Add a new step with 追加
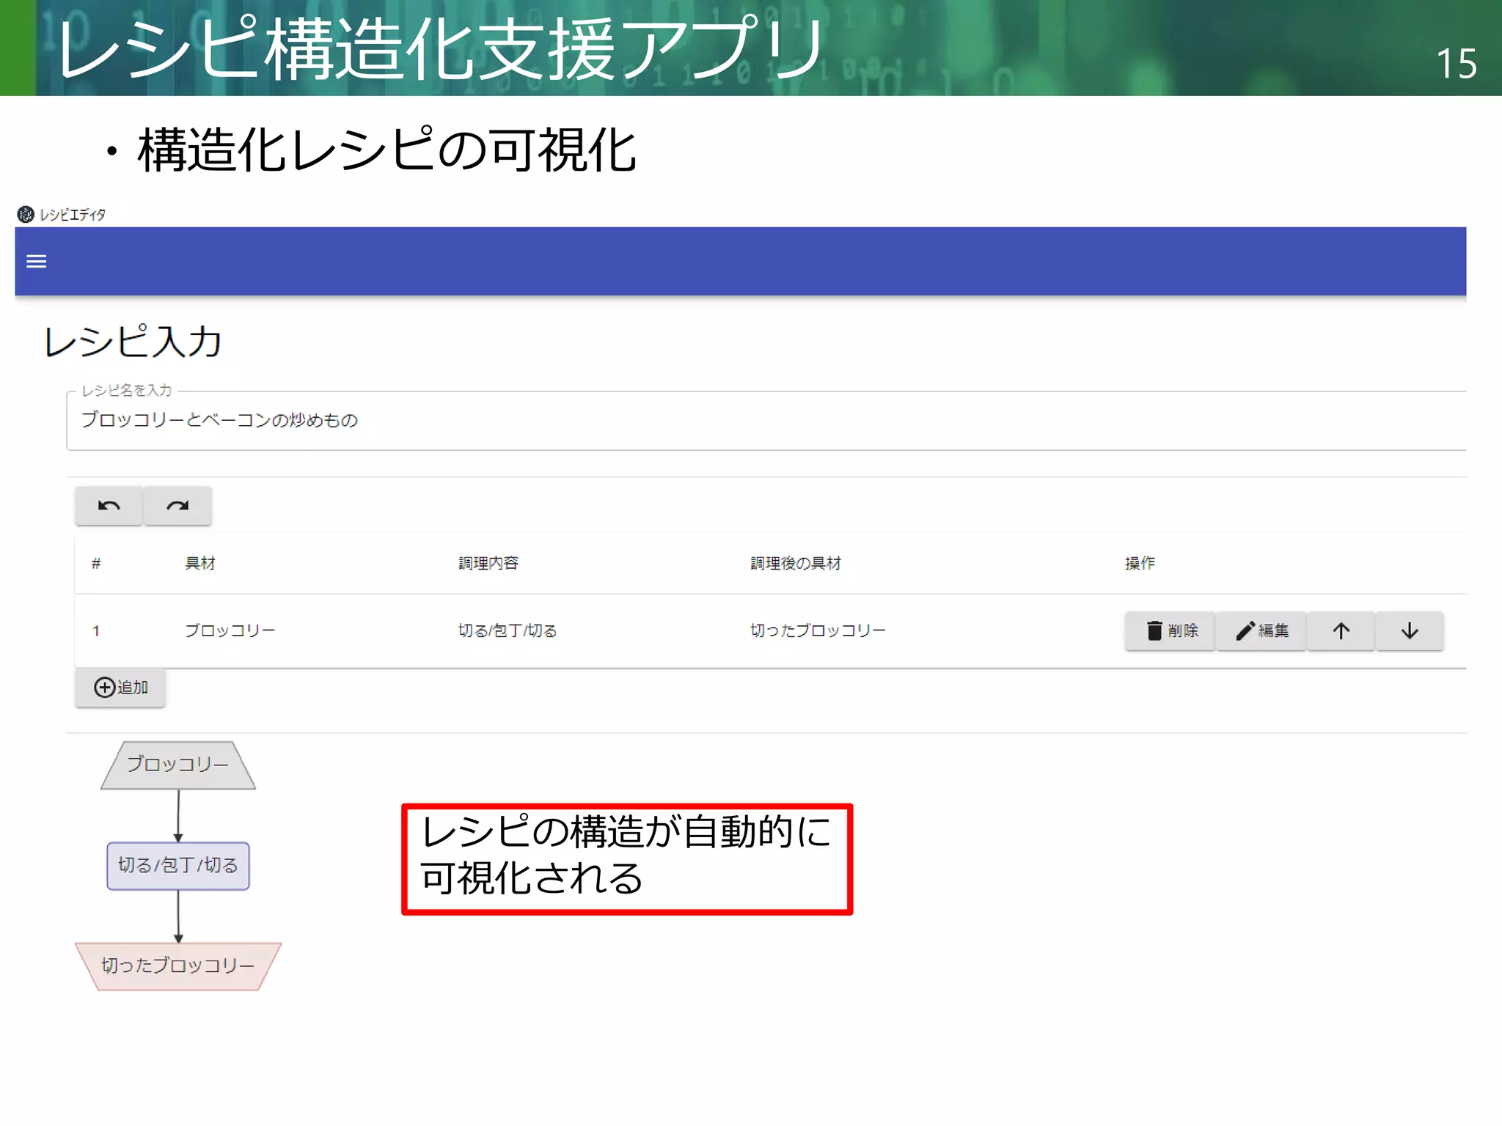Viewport: 1502px width, 1126px height. [120, 688]
